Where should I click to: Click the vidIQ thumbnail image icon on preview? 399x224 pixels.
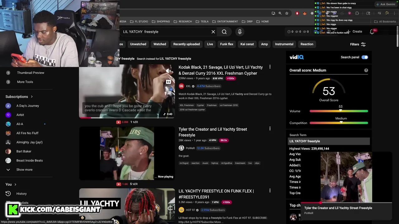point(169,92)
